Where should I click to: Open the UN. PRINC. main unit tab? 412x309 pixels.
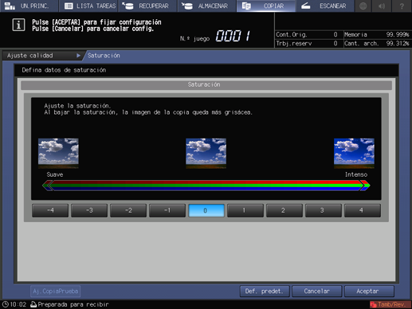[29, 6]
